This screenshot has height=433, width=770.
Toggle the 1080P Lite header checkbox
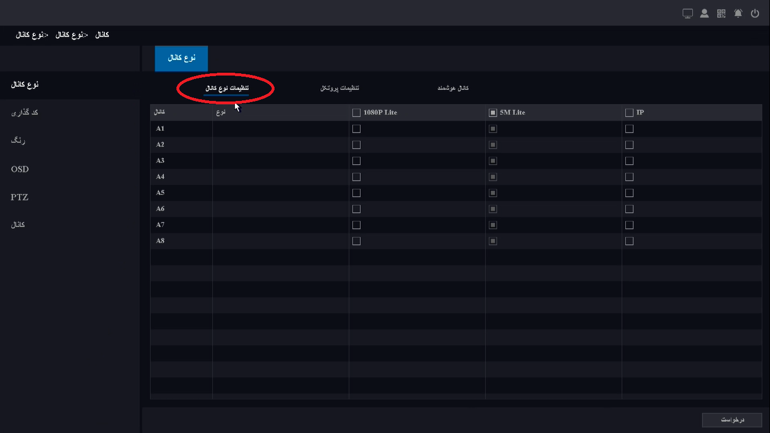[356, 113]
